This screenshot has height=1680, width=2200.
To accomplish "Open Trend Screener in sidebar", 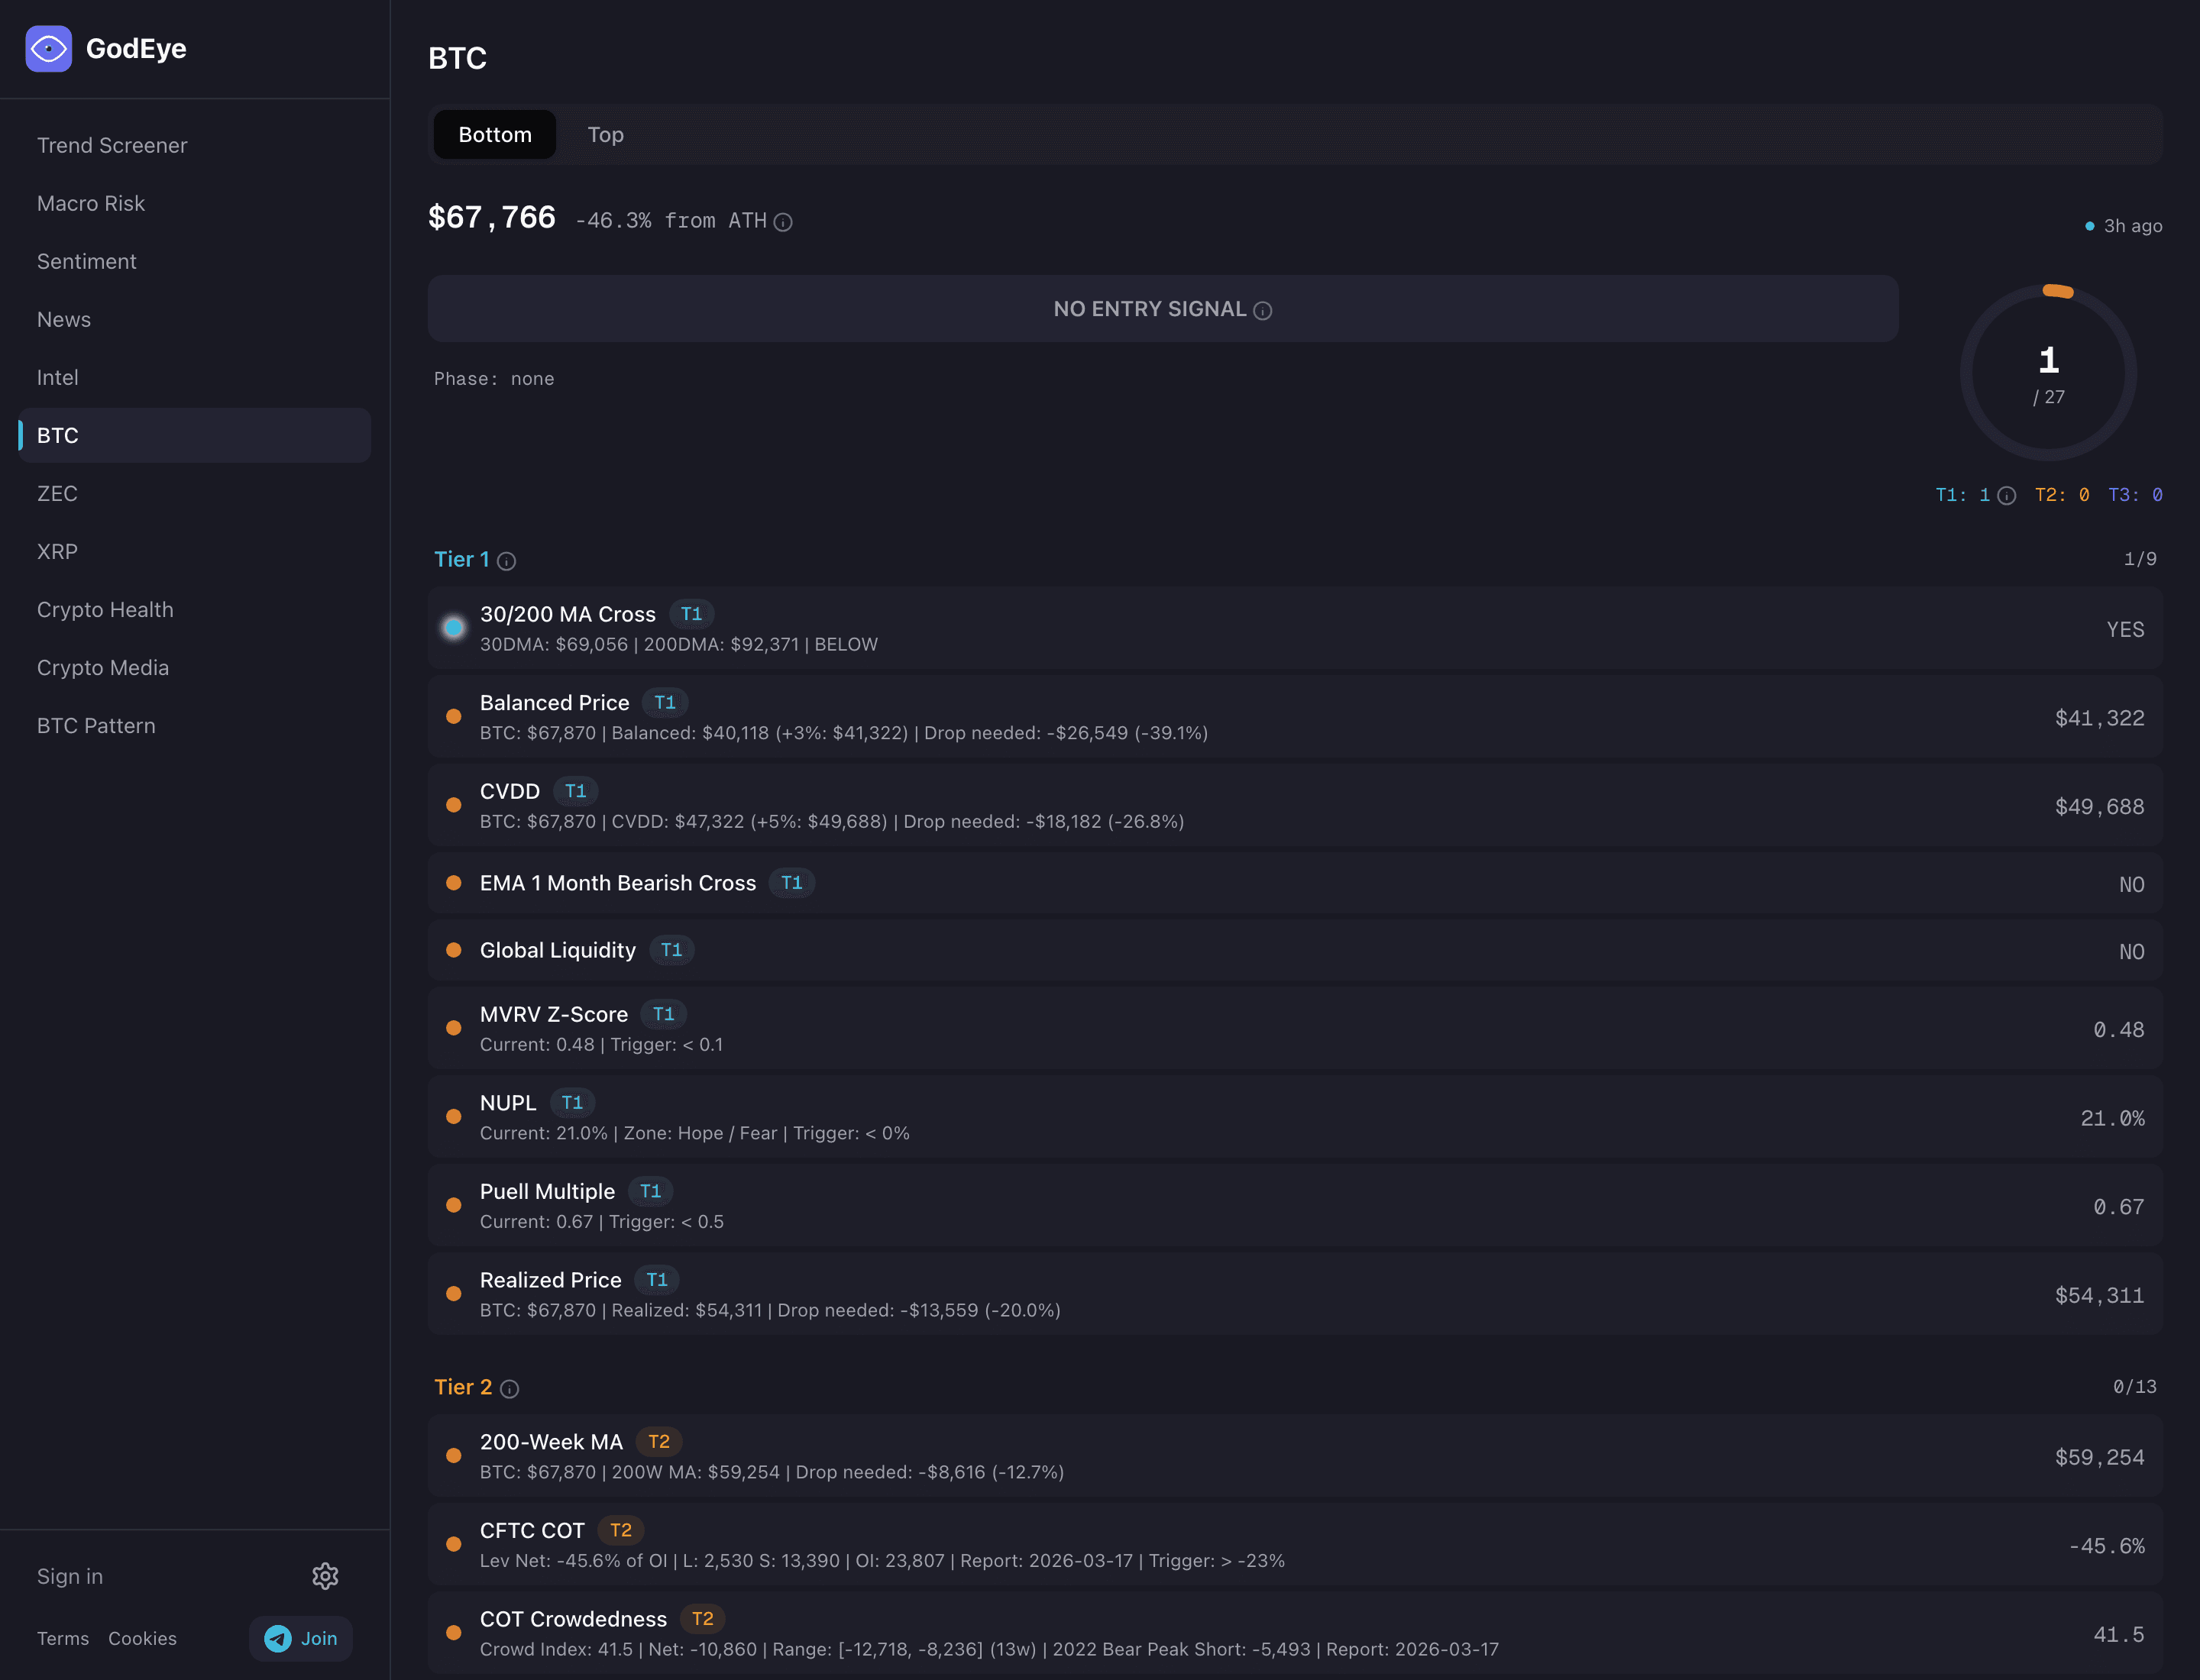I will tap(112, 145).
